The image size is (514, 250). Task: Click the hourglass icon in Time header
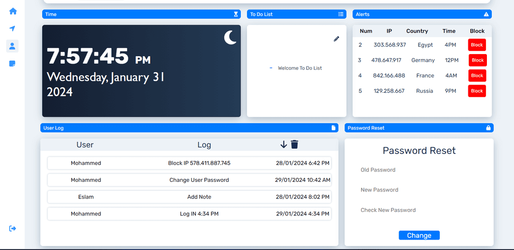[x=236, y=14]
